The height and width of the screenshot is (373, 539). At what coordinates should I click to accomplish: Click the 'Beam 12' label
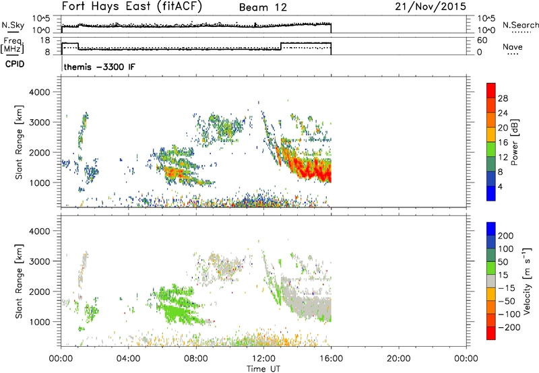(263, 7)
